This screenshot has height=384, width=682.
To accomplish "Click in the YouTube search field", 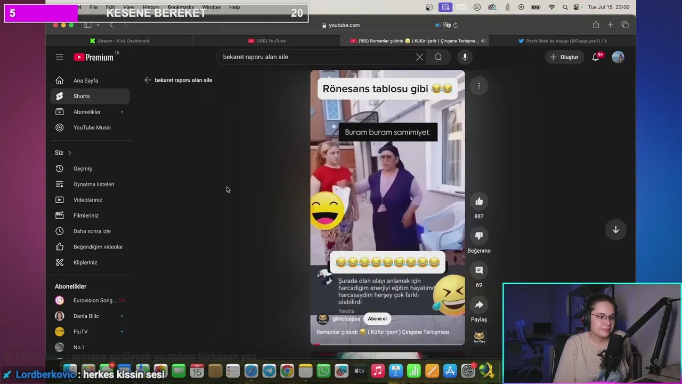I will tap(317, 57).
